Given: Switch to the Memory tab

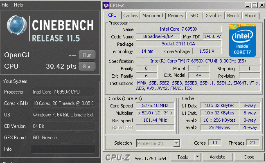Looking at the screenshot, I should 176,16.
